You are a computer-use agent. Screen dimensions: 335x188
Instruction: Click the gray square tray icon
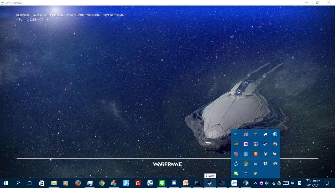[x=275, y=144]
